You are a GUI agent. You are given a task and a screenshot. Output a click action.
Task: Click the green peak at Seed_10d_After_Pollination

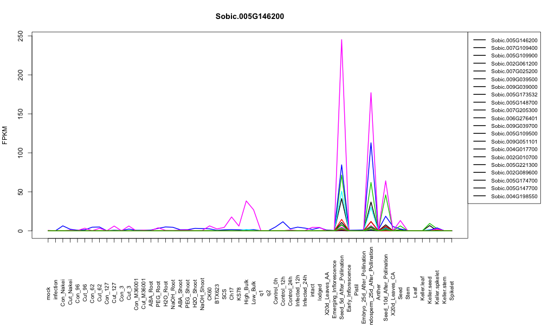[385, 195]
